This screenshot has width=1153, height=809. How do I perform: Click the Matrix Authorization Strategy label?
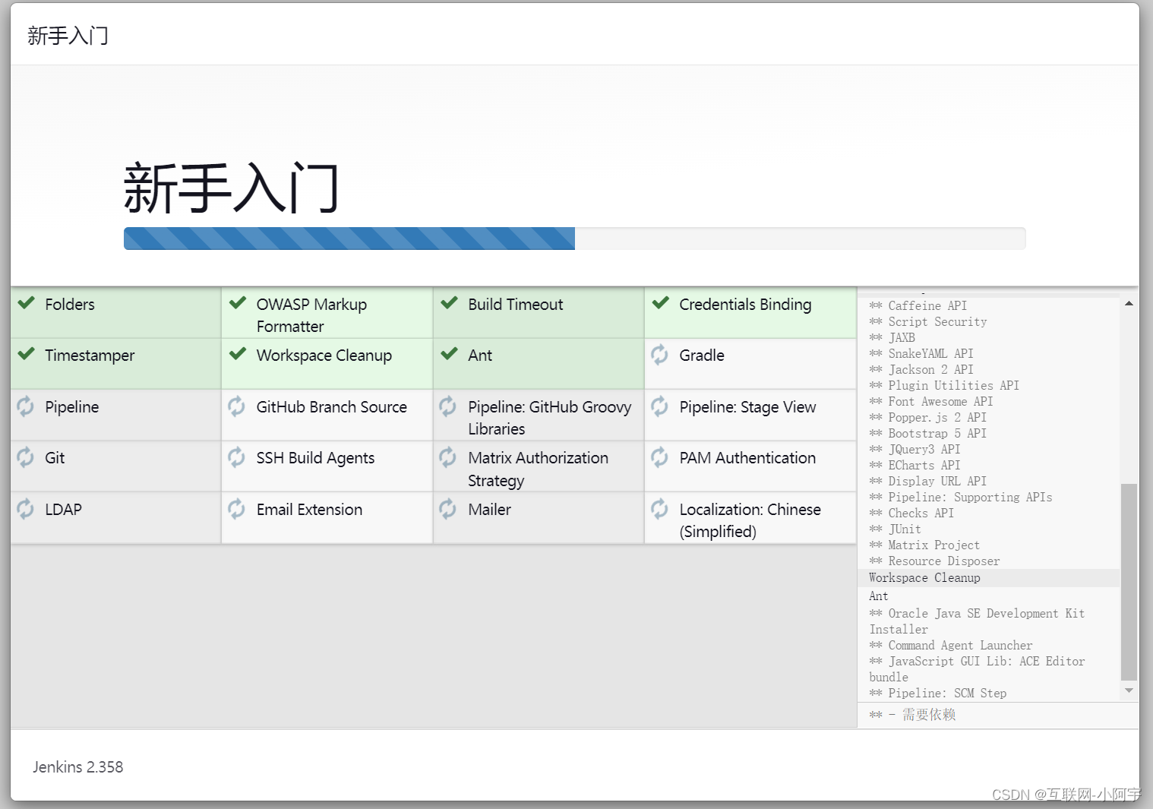point(539,469)
